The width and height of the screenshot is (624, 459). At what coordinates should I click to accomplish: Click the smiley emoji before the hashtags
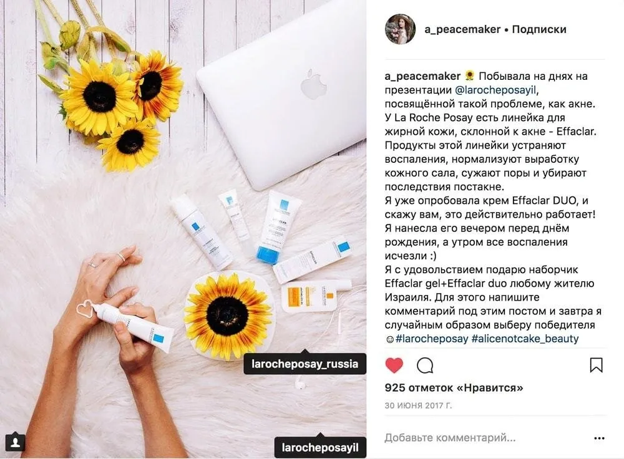(x=389, y=339)
